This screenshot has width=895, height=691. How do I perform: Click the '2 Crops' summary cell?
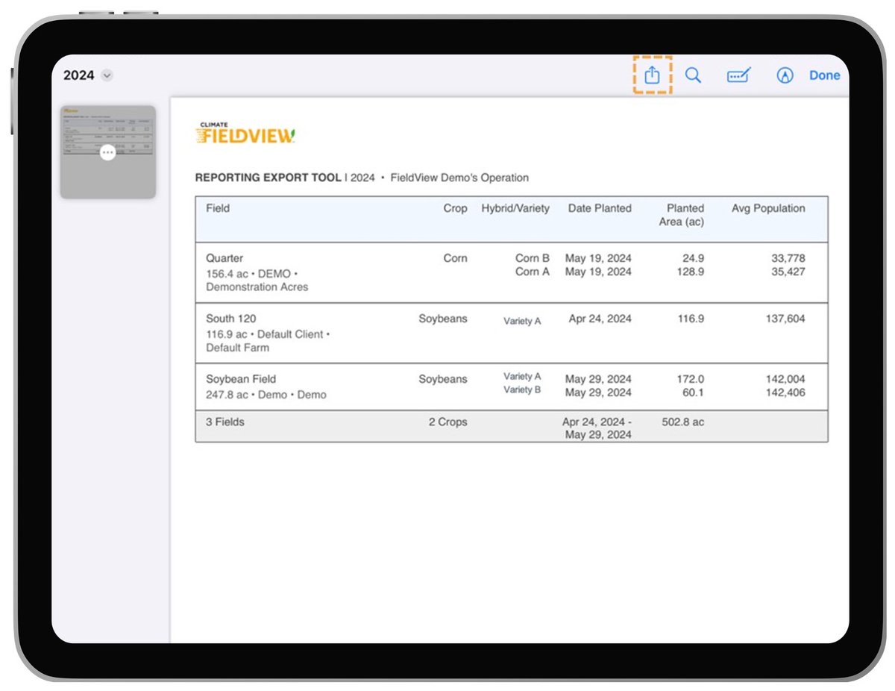point(448,422)
